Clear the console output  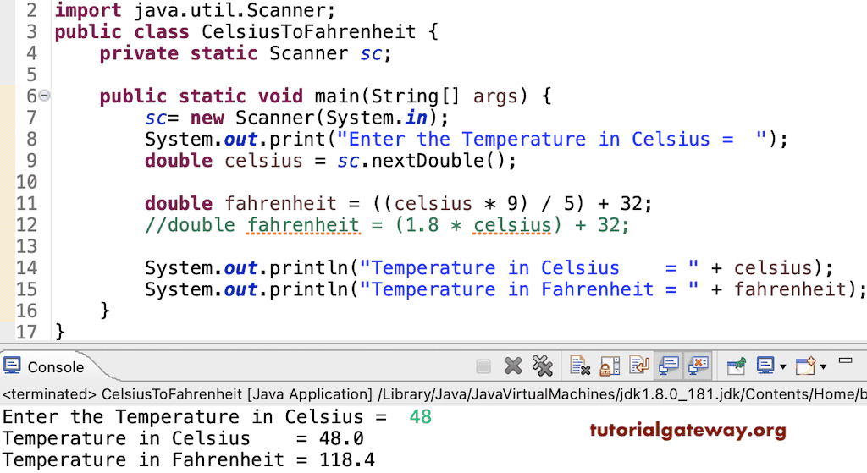pyautogui.click(x=580, y=366)
